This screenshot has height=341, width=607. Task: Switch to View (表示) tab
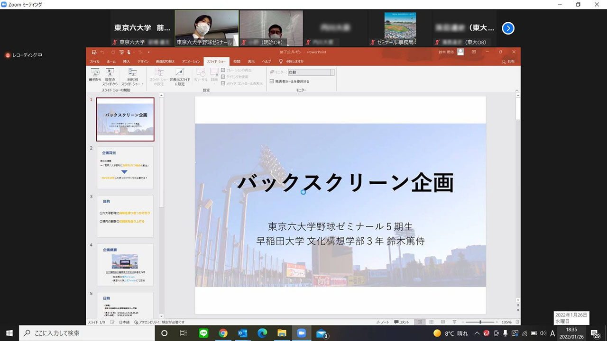(x=251, y=62)
